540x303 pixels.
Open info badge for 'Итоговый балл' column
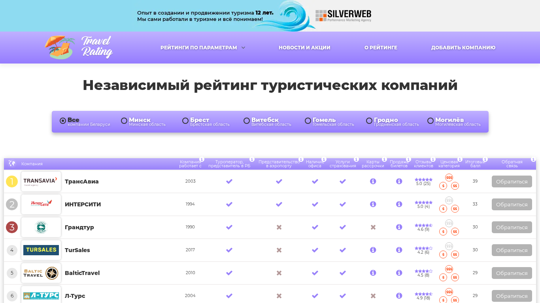(485, 159)
